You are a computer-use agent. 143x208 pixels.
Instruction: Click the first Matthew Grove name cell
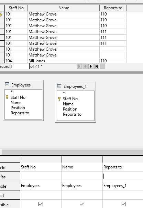64,14
